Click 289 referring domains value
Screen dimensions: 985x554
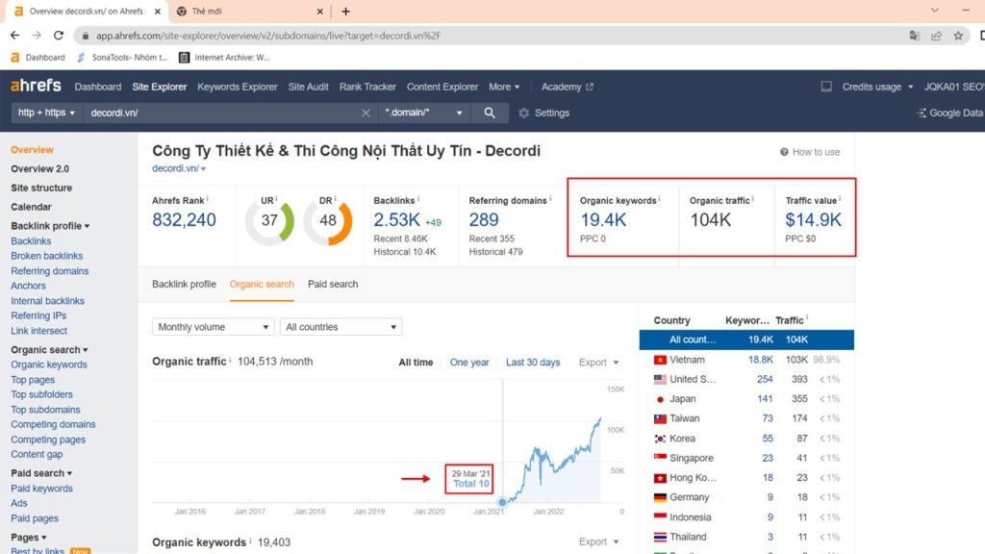pyautogui.click(x=484, y=220)
